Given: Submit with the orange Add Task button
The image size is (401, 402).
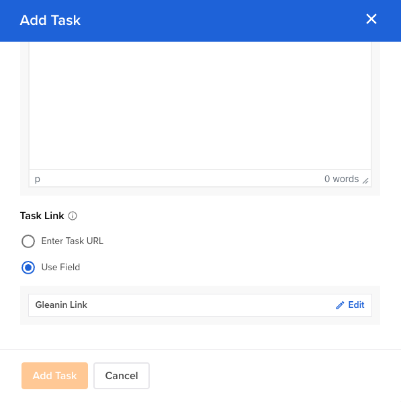Looking at the screenshot, I should click(x=54, y=376).
